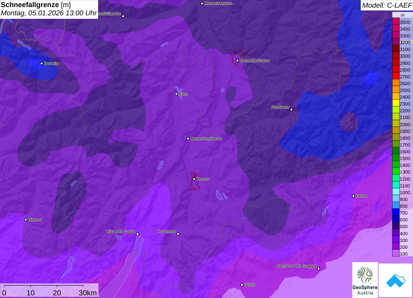The image size is (413, 298).
Task: Click the "20" scale bar label
Action: coord(57,293)
